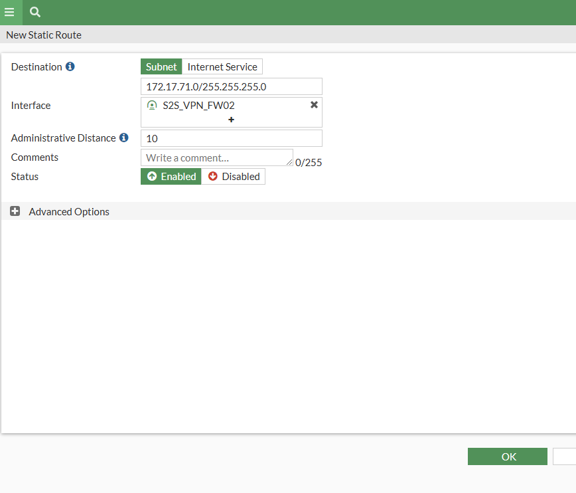Open the hamburger navigation menu
The width and height of the screenshot is (576, 493).
(9, 12)
